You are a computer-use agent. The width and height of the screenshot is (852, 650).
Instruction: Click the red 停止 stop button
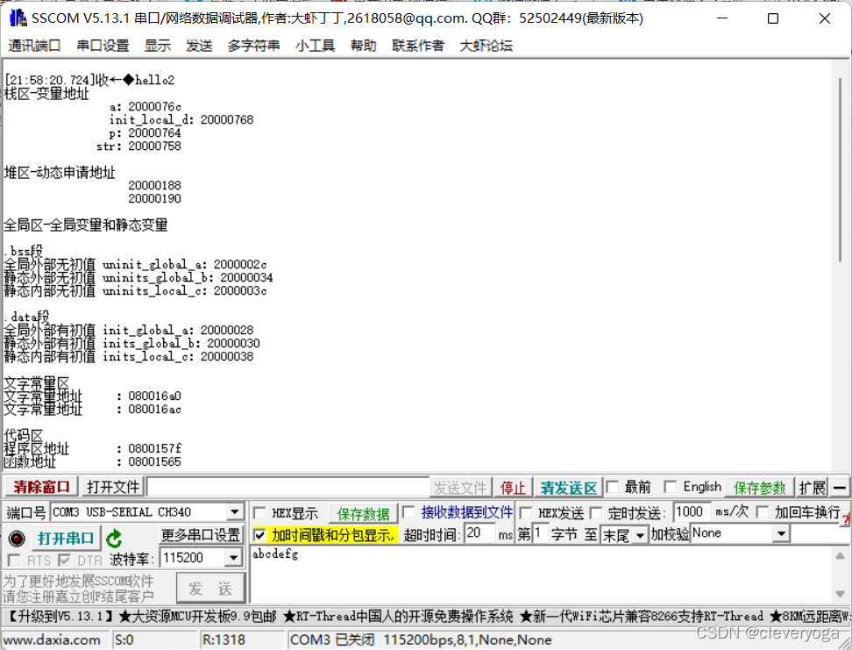(513, 487)
